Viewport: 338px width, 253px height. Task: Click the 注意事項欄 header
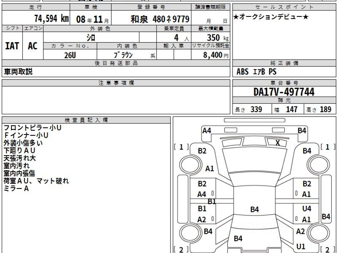(116, 83)
